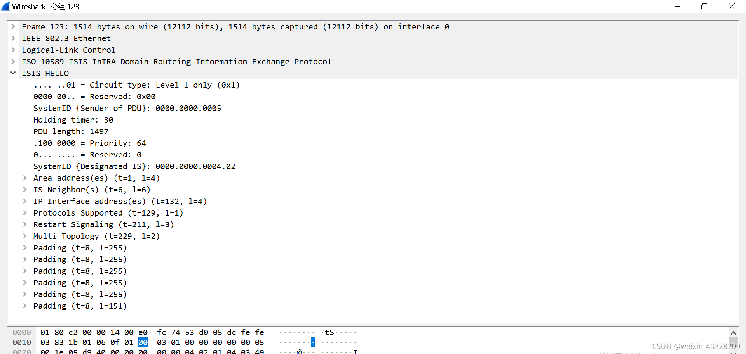This screenshot has width=746, height=354.
Task: Click highlighted 00 byte in hex dump
Action: [143, 342]
